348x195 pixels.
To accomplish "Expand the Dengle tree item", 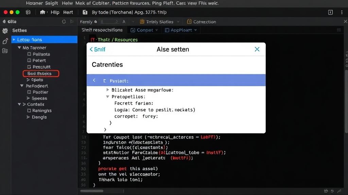I will pos(28,117).
